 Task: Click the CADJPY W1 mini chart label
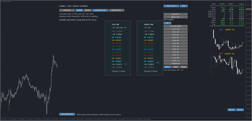click(x=229, y=54)
